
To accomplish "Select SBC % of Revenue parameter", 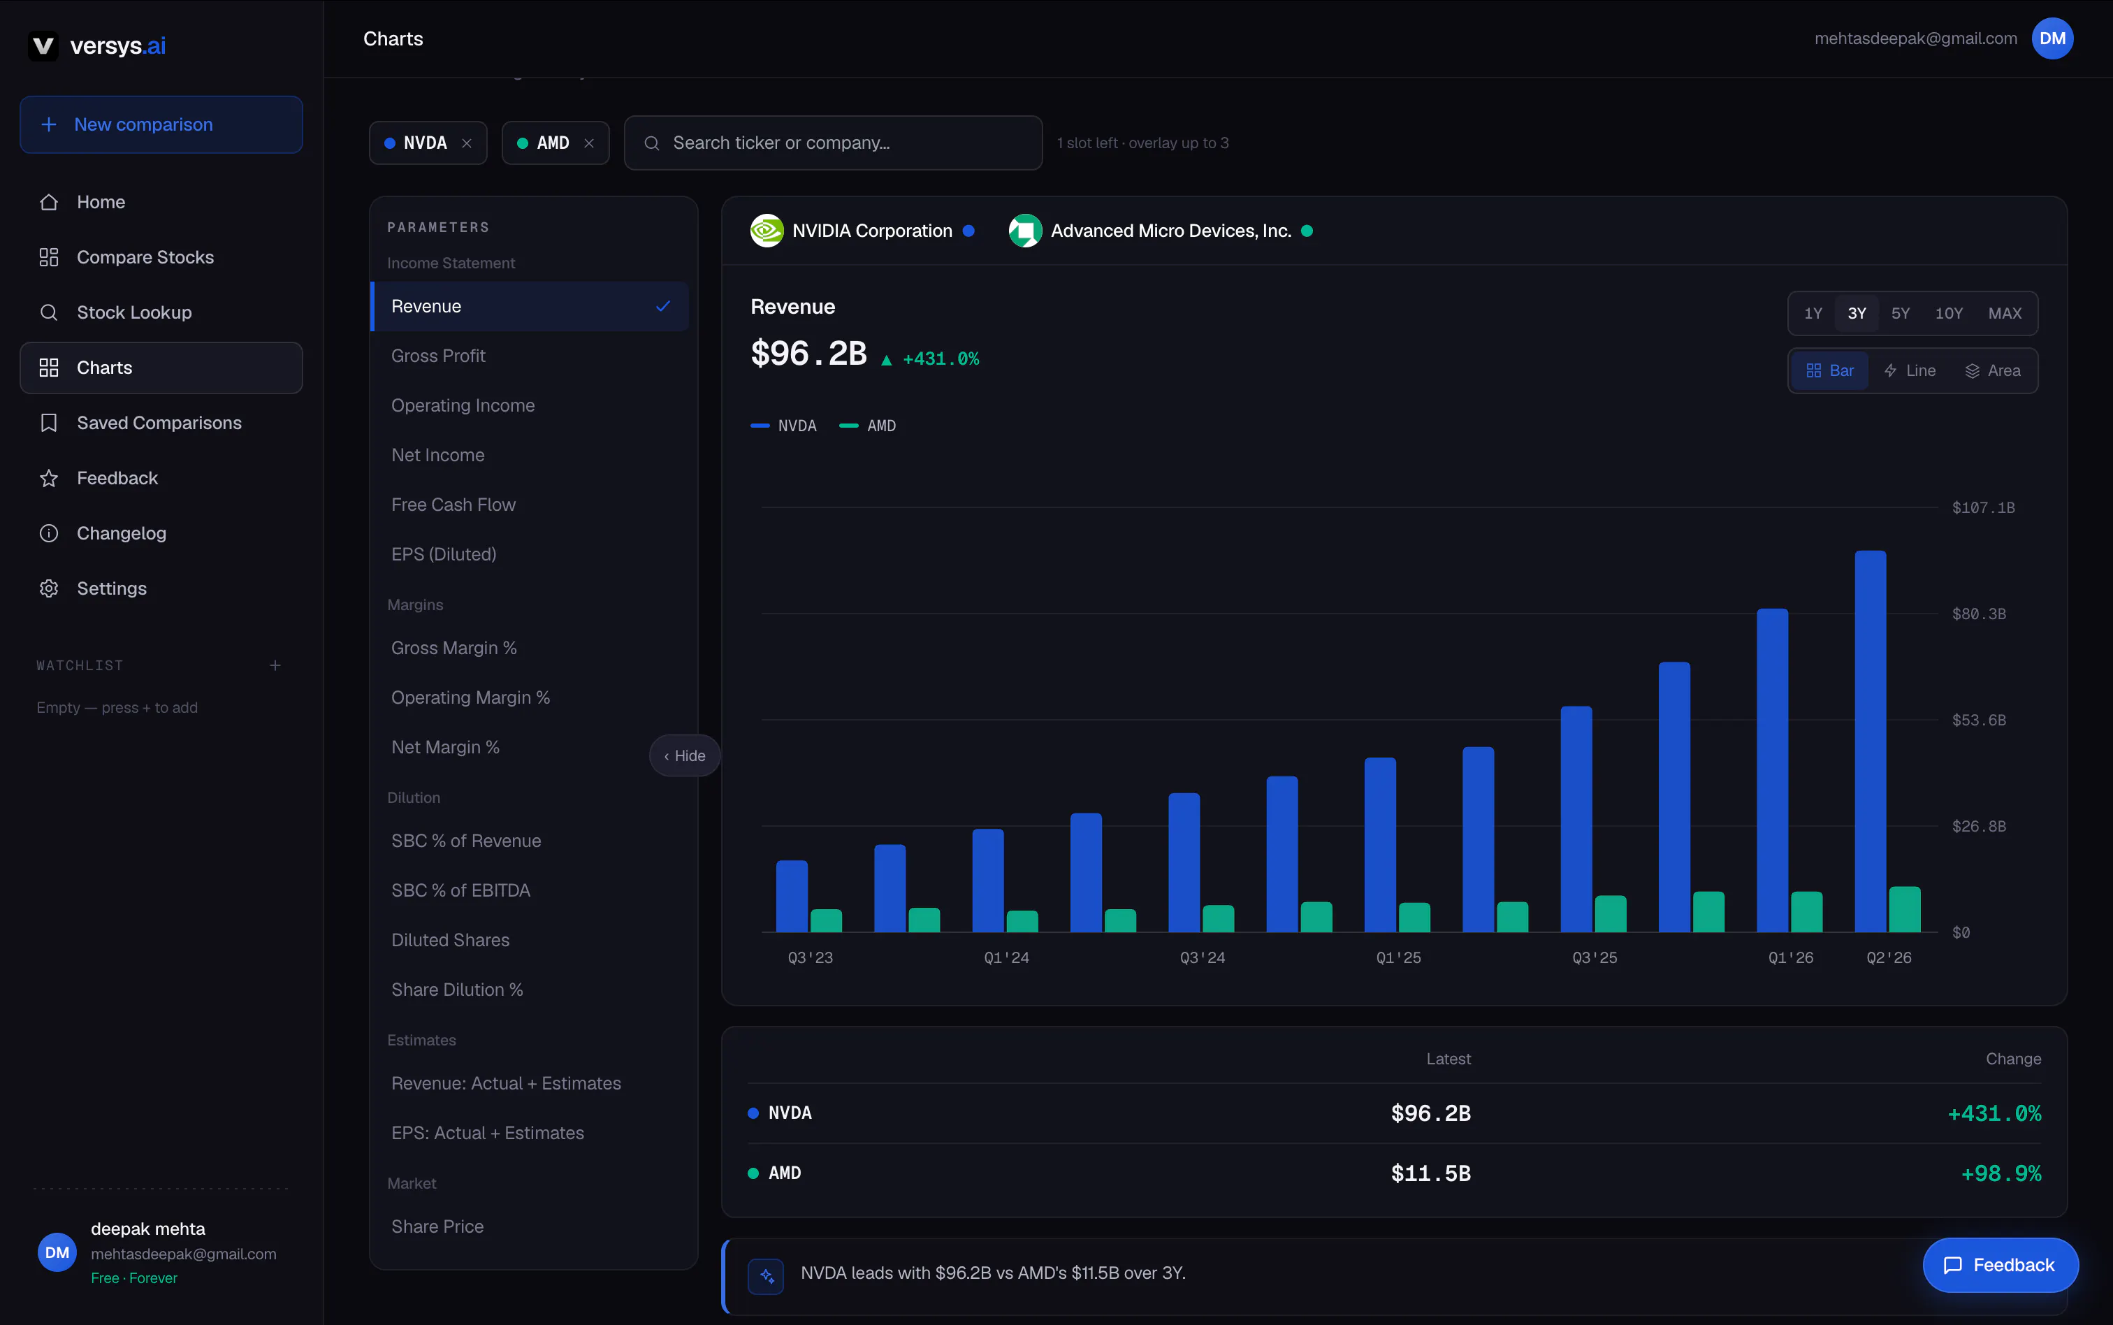I will click(x=530, y=841).
